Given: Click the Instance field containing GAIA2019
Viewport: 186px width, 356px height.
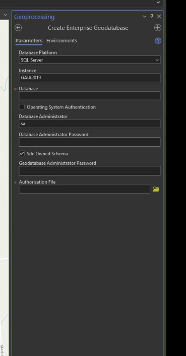Looking at the screenshot, I should (90, 78).
